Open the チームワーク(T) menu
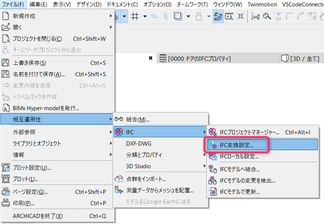Screen dimensions: 324x224 (193, 4)
